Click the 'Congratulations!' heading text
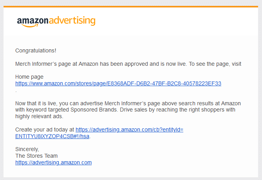Screen dimensions: 262x180 36,50
